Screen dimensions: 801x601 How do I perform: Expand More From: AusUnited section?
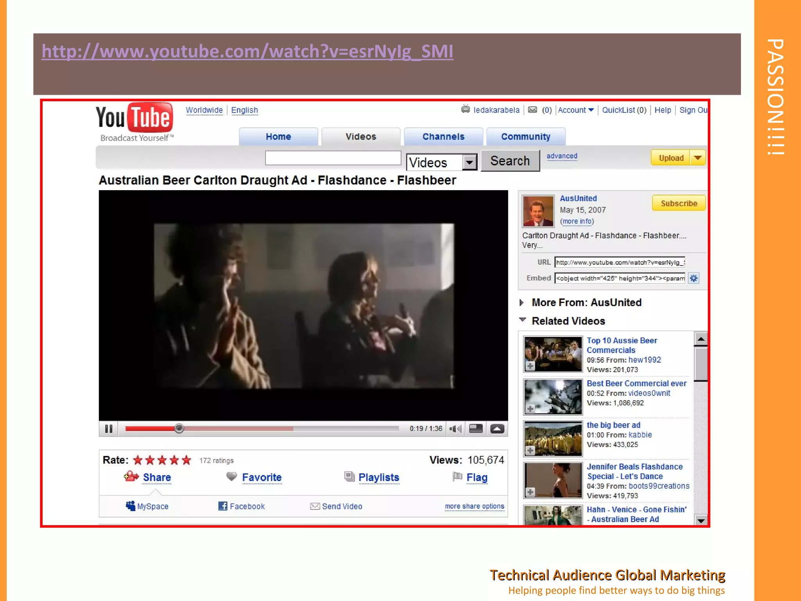click(x=522, y=302)
